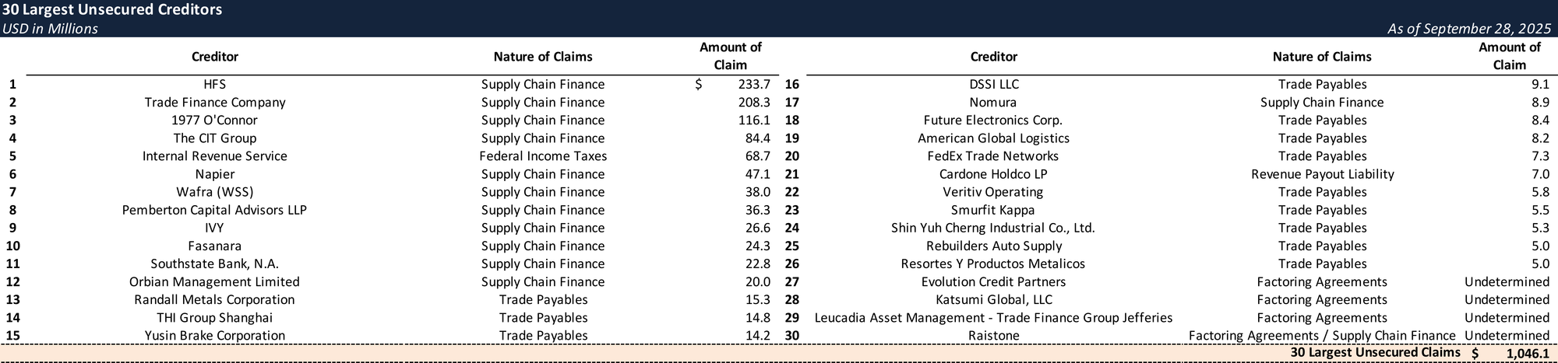Click the Trade Finance Company cell
Screen dimensions: 1558x363
214,103
